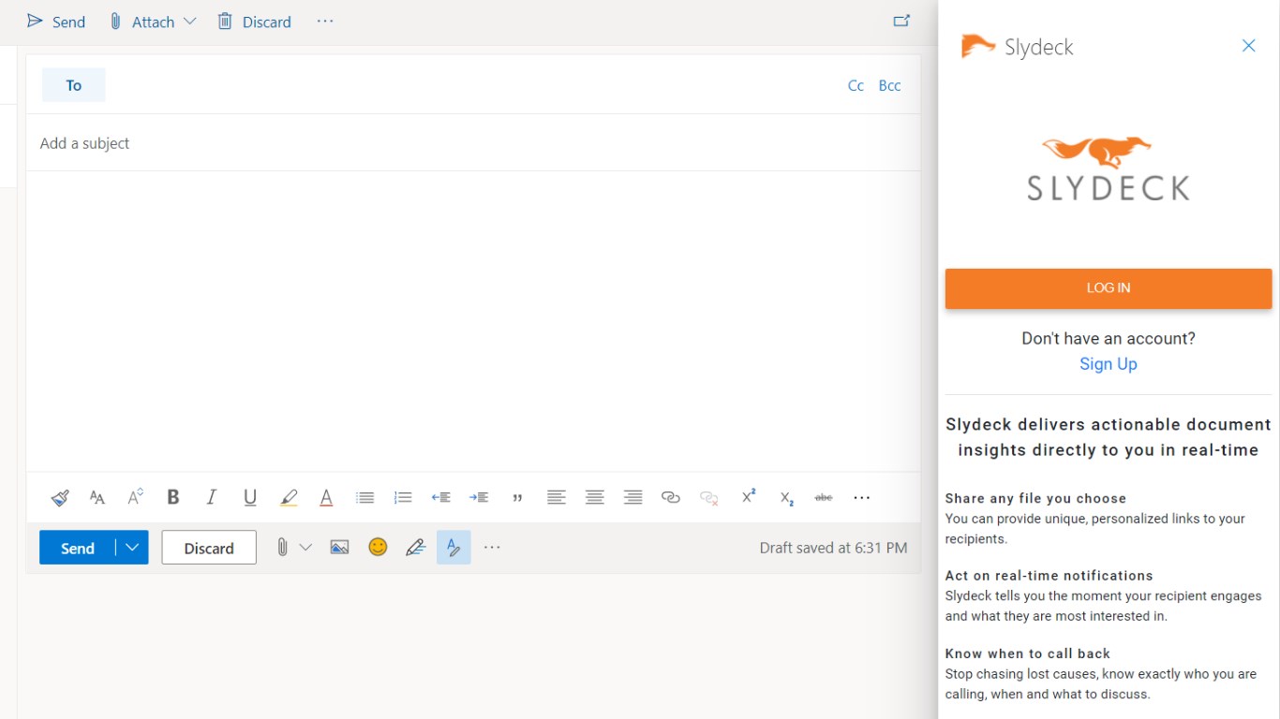1280x719 pixels.
Task: Open the To recipients picker
Action: point(74,85)
